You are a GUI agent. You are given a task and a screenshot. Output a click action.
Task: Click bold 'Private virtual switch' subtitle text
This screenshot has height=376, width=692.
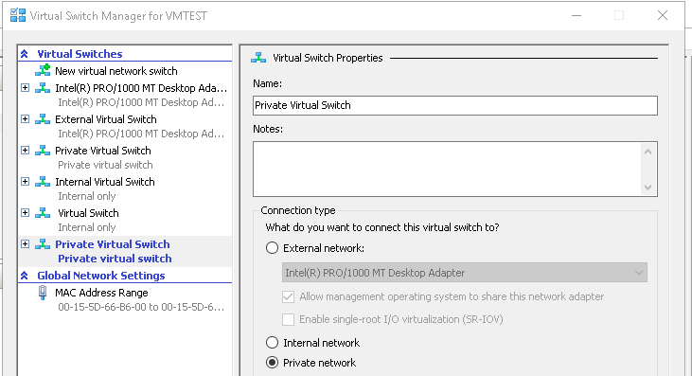115,259
